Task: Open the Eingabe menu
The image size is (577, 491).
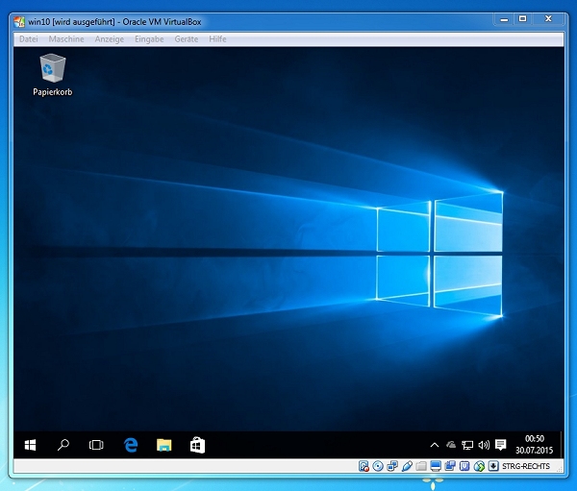Action: point(149,39)
